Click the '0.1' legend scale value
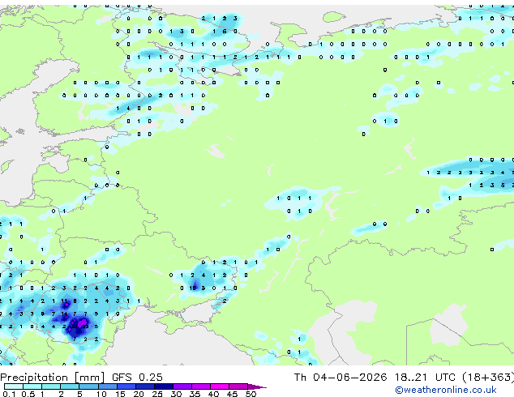The width and height of the screenshot is (514, 397). click(9, 394)
